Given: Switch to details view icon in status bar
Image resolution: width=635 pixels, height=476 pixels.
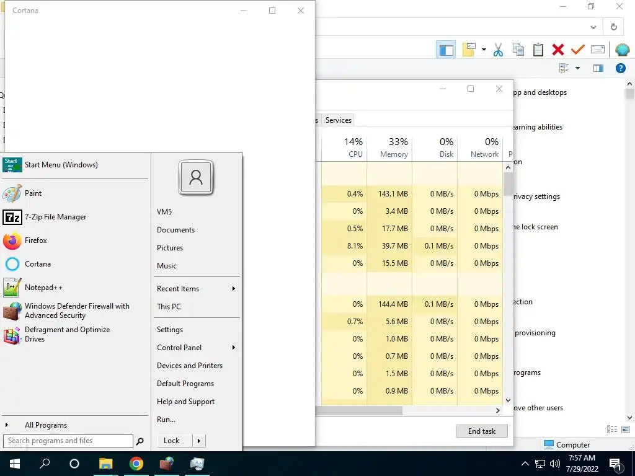Looking at the screenshot, I should coord(612,430).
